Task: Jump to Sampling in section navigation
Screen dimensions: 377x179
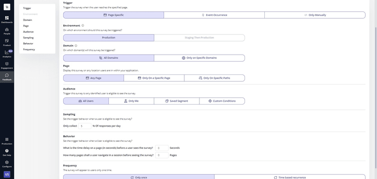Action: point(28,38)
